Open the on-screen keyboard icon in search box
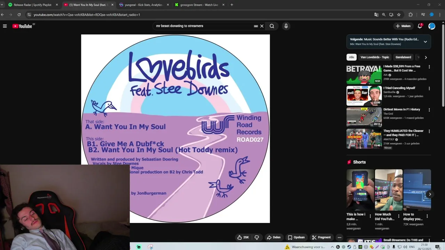This screenshot has height=250, width=445. click(x=256, y=26)
